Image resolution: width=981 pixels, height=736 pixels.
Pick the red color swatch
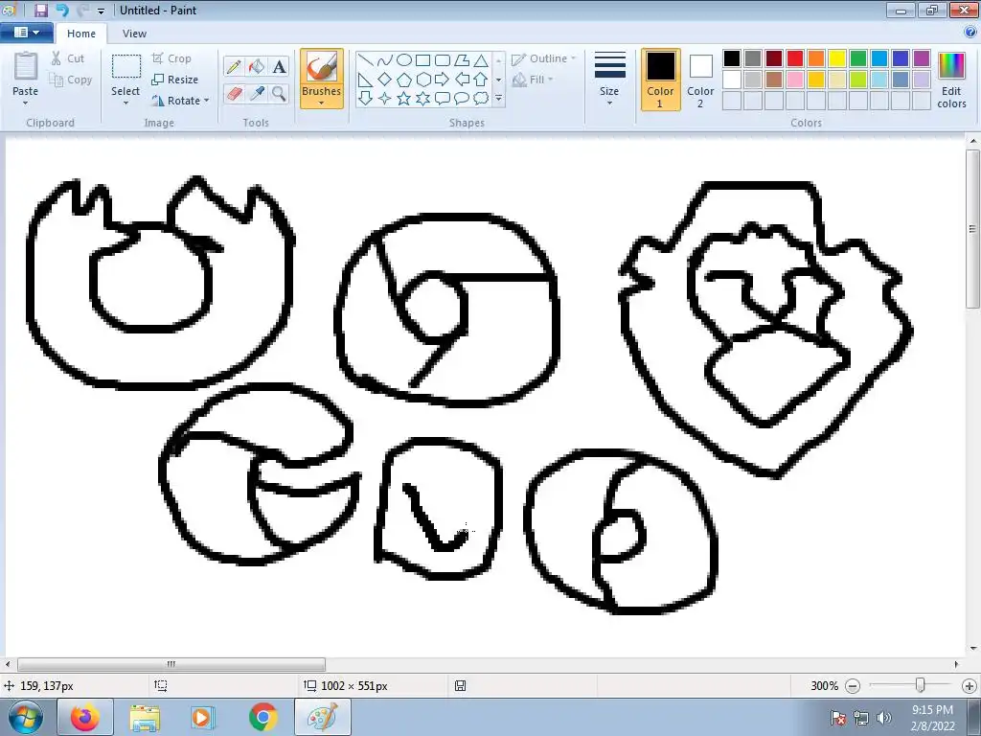click(795, 58)
